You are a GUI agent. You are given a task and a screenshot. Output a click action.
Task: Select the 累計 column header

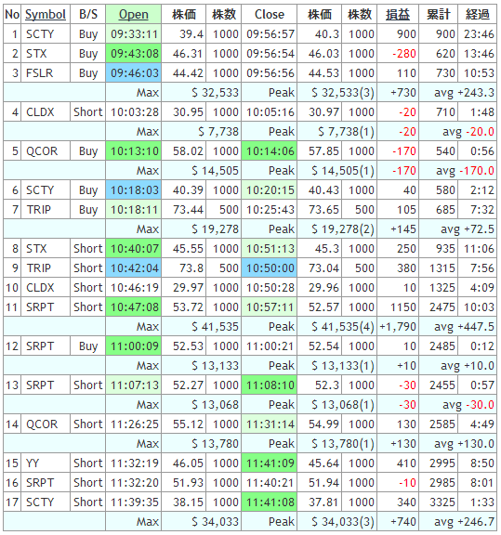coord(439,15)
